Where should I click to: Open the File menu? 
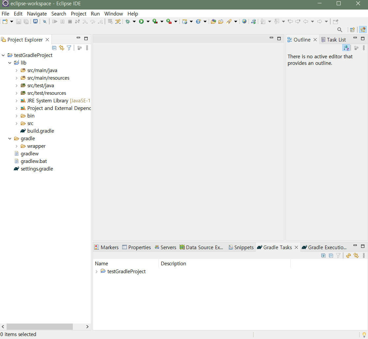pyautogui.click(x=5, y=14)
